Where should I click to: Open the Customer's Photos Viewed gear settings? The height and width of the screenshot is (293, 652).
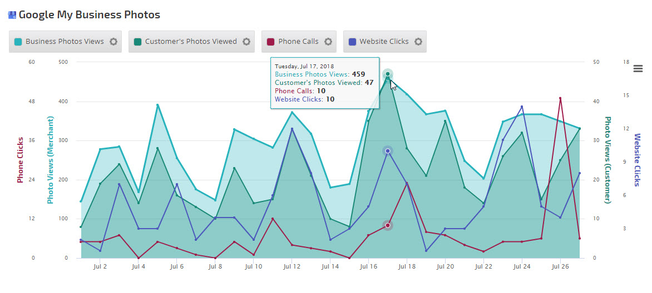coord(246,42)
